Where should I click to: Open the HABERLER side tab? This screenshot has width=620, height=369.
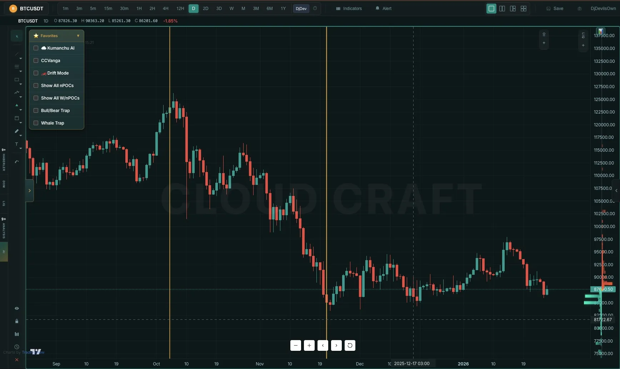click(4, 160)
